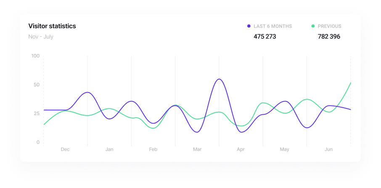Select the May month label
The height and width of the screenshot is (188, 381).
[x=285, y=149]
